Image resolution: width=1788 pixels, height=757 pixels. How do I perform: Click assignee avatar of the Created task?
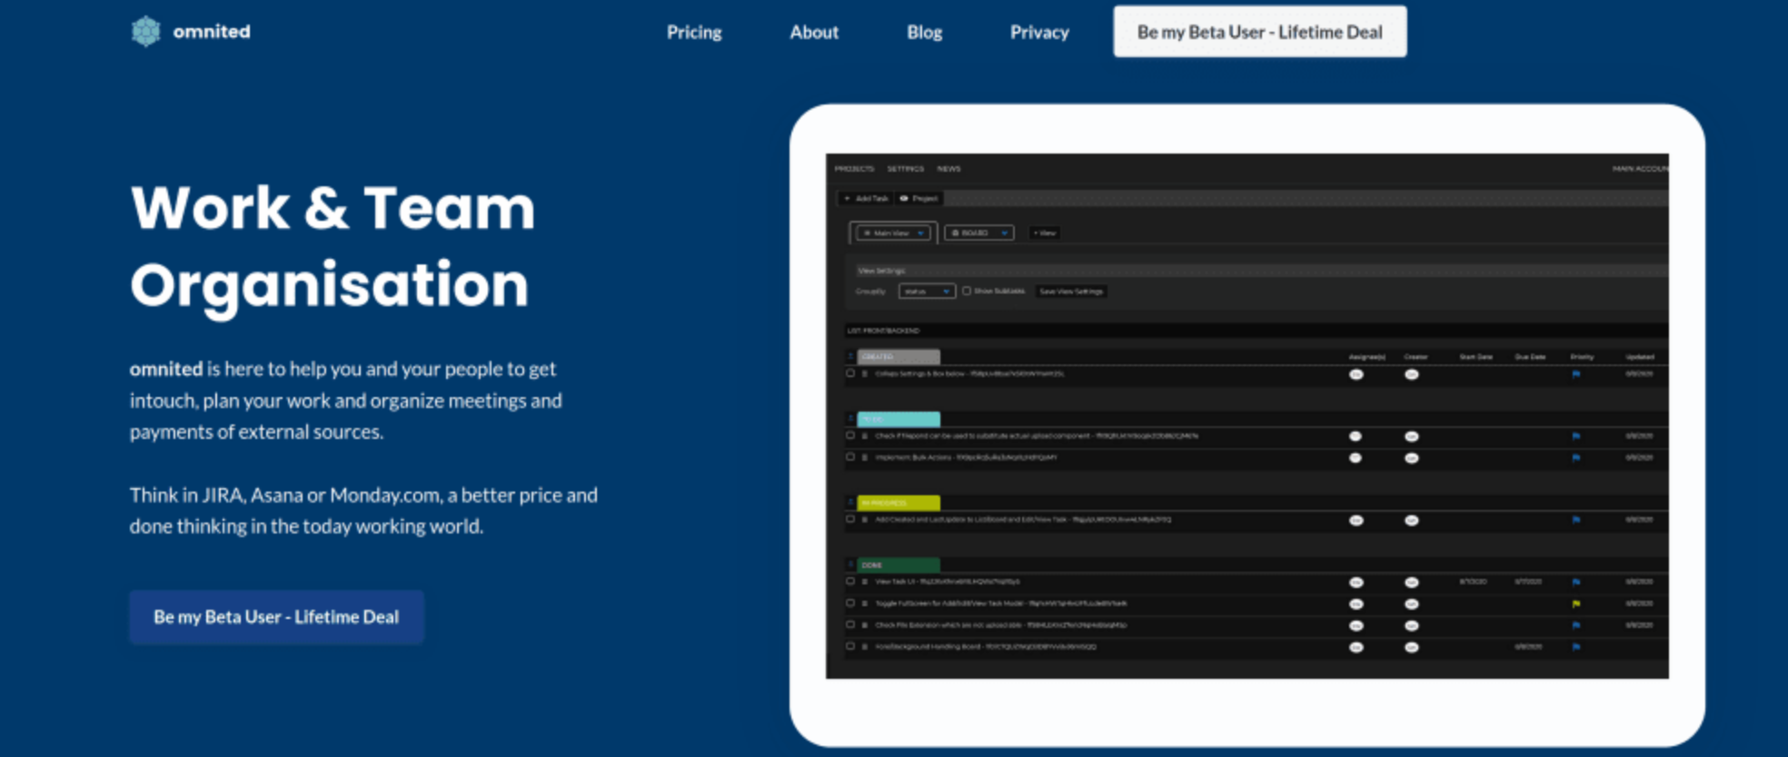1356,374
